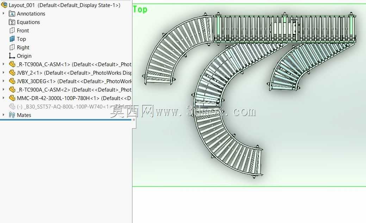The image size is (366, 223).
Task: Click the Front plane icon
Action: (x=12, y=31)
